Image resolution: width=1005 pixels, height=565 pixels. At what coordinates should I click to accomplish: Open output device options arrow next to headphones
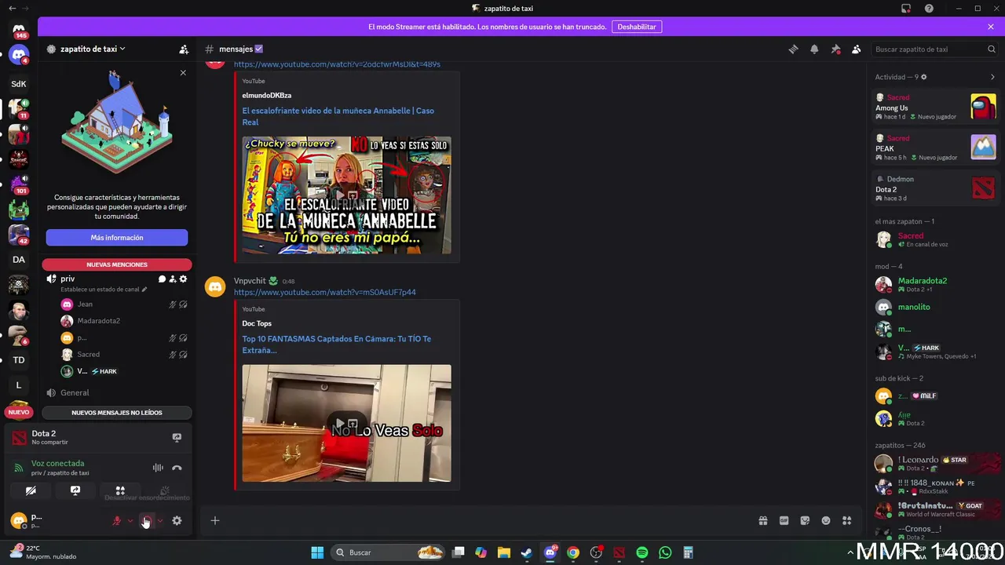pyautogui.click(x=160, y=520)
